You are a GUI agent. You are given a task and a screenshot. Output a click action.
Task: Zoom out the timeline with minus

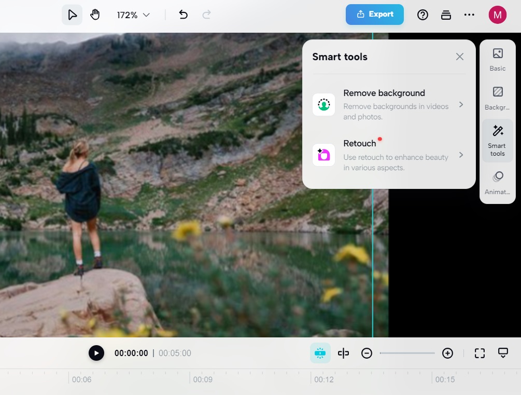[367, 353]
